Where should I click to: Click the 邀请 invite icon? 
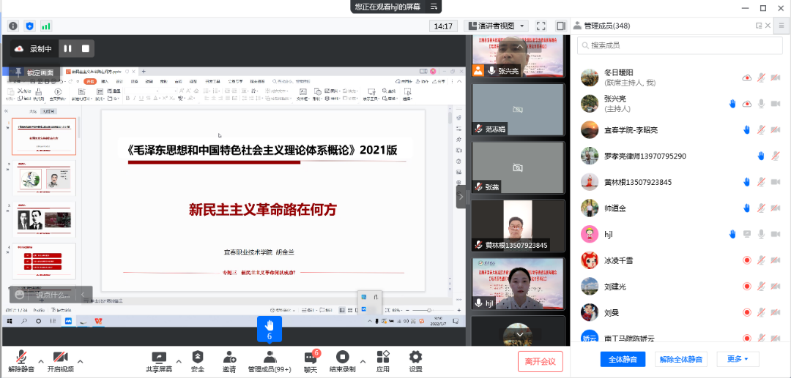[229, 358]
